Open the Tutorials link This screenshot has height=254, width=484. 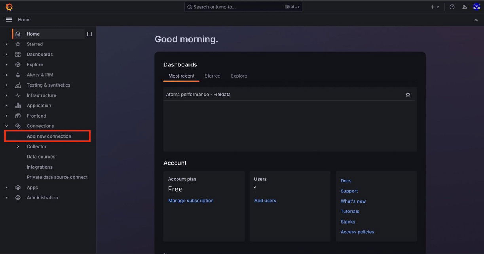(x=350, y=212)
